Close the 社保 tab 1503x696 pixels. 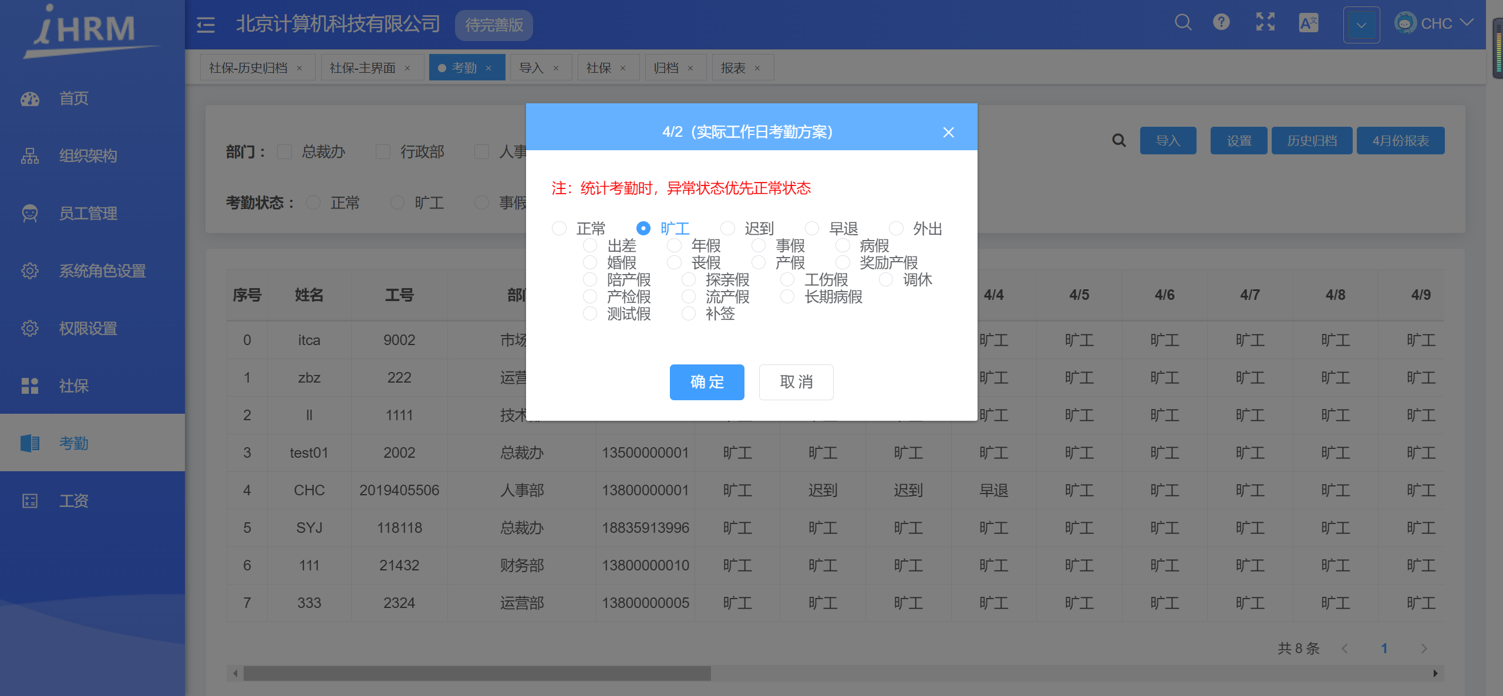pyautogui.click(x=623, y=68)
